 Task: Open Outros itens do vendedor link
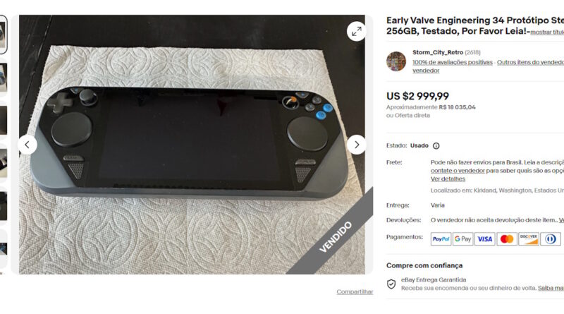click(x=530, y=62)
